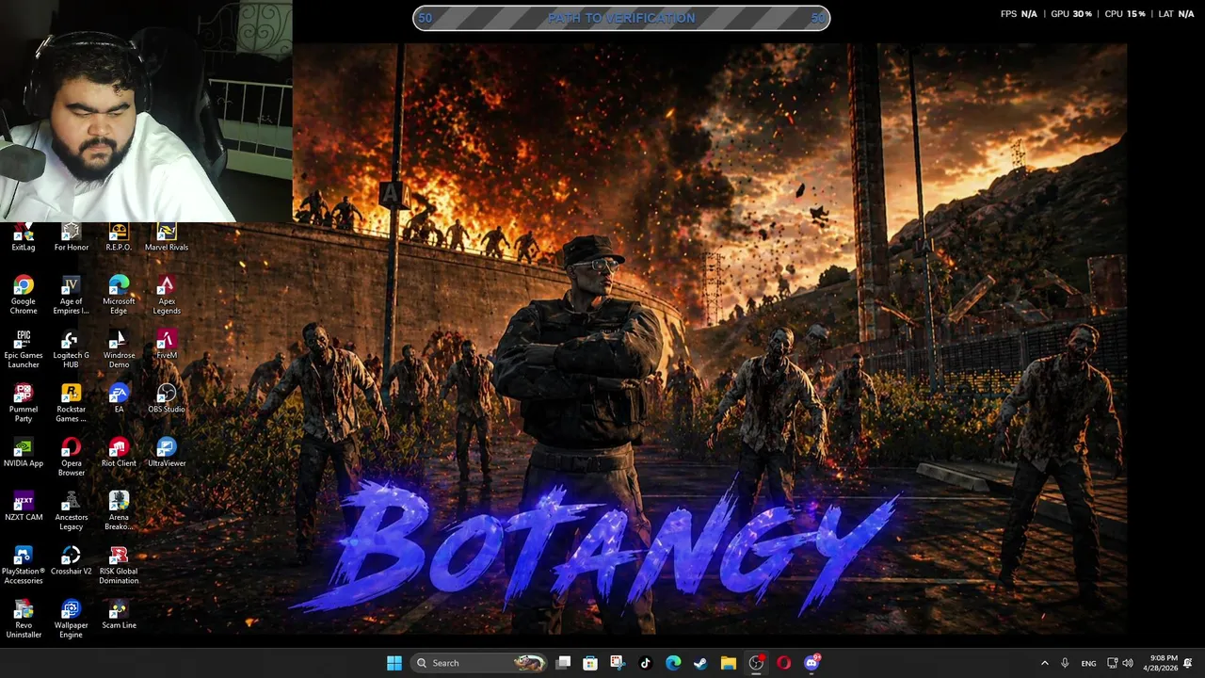
Task: Launch the Marvel Rivals shortcut
Action: click(x=167, y=237)
